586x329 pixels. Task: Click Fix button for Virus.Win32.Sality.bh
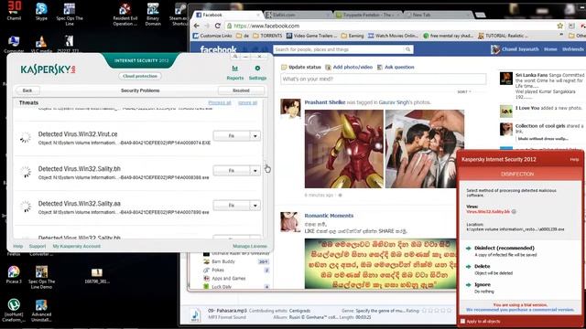pyautogui.click(x=232, y=171)
